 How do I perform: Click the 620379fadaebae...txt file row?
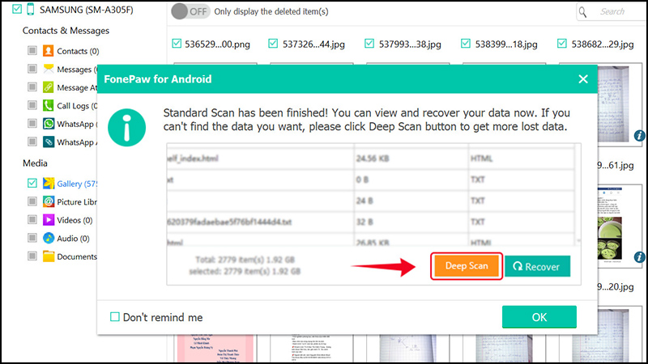(370, 222)
